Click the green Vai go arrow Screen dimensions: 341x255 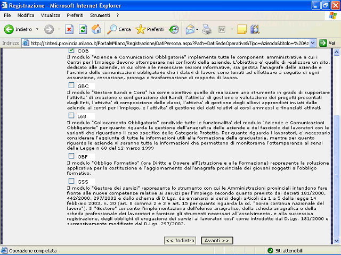point(323,43)
